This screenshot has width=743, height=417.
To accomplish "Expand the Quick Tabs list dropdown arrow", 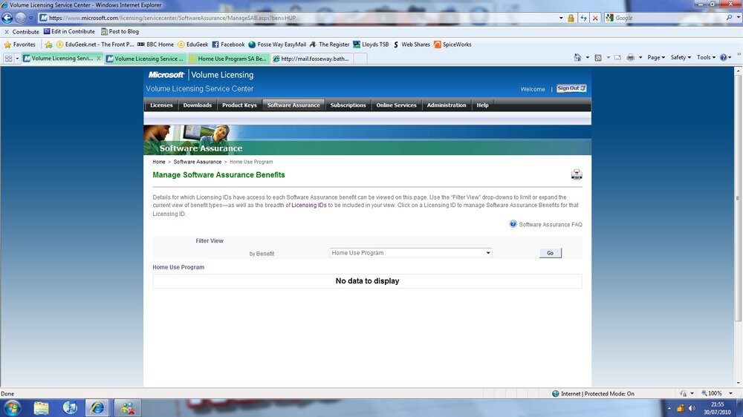I will pos(18,58).
